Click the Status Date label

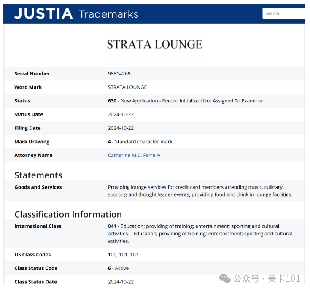(x=29, y=114)
